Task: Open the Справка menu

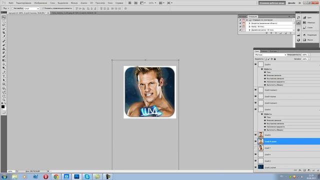Action: pos(119,3)
